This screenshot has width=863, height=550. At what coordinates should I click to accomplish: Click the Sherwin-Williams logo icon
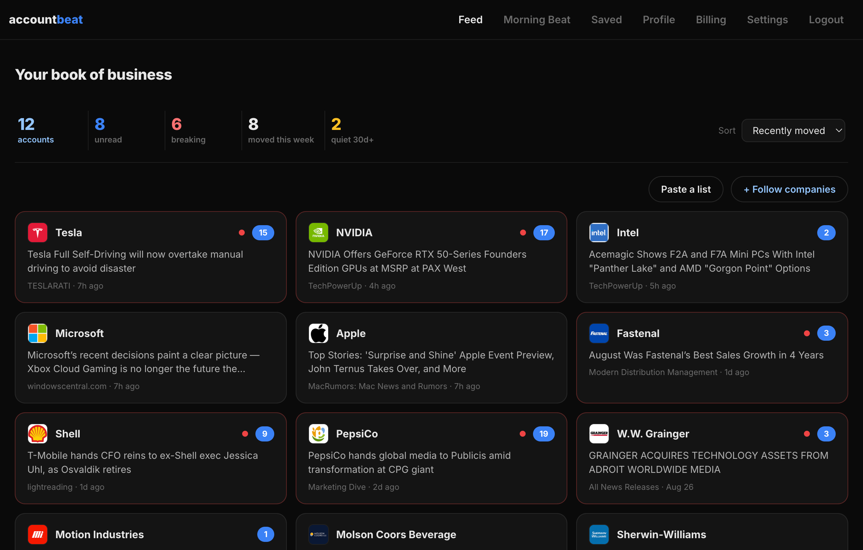tap(599, 534)
